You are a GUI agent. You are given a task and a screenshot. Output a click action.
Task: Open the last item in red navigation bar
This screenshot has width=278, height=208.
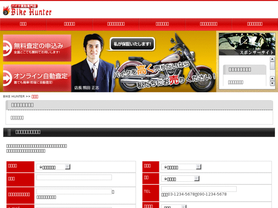click(255, 24)
